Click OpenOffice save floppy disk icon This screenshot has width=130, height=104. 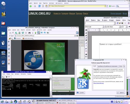click(122, 23)
